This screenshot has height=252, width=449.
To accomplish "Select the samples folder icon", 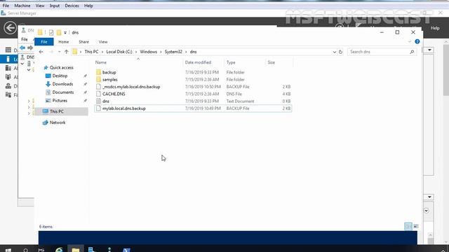I will tap(98, 79).
